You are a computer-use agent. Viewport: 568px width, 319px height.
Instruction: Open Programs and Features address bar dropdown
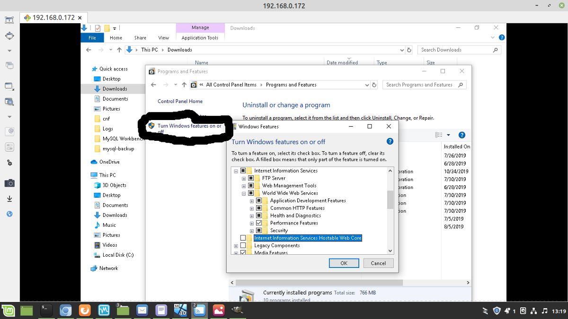coord(367,85)
